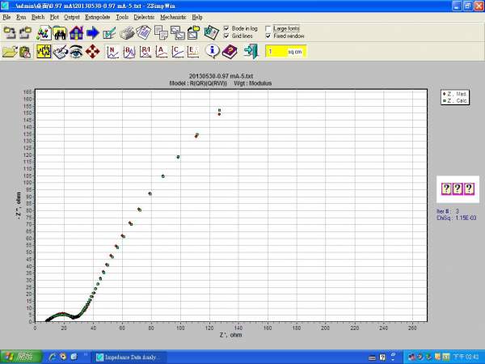
Task: Click the blue right arrow icon
Action: (92, 33)
